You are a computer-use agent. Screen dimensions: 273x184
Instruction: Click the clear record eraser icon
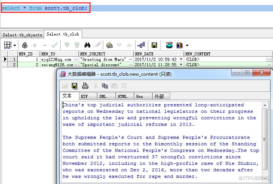click(x=97, y=45)
